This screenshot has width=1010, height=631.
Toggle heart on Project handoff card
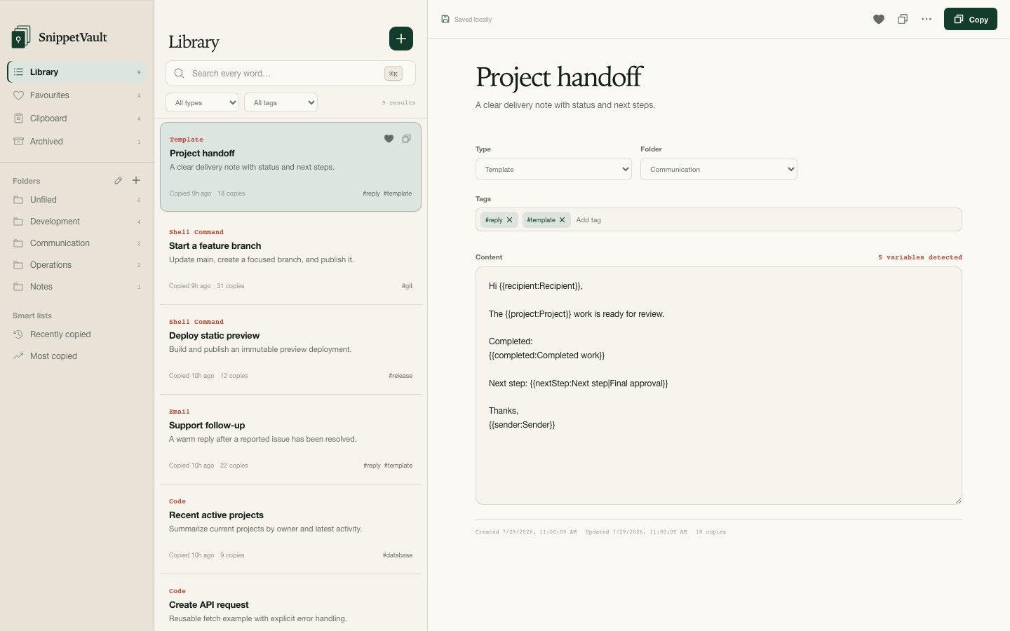coord(389,139)
